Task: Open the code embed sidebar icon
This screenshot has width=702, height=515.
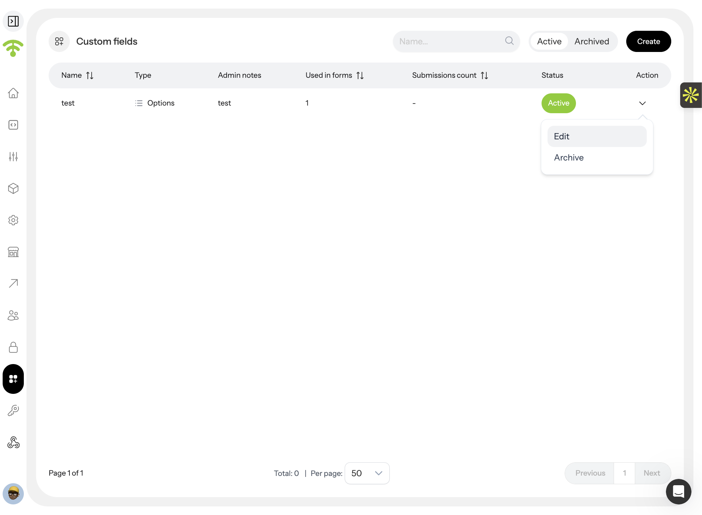Action: (13, 125)
